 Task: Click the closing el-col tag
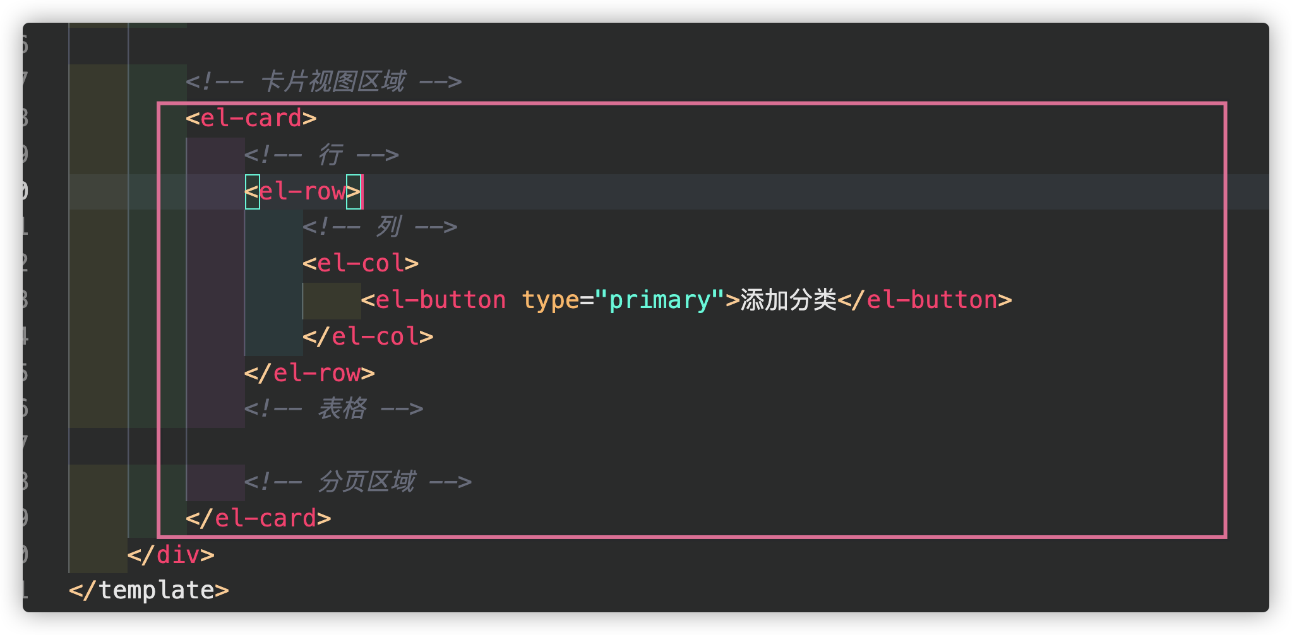coord(368,336)
